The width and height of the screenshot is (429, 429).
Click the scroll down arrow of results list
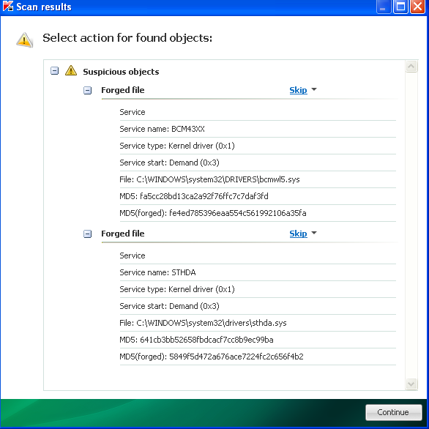coord(411,384)
